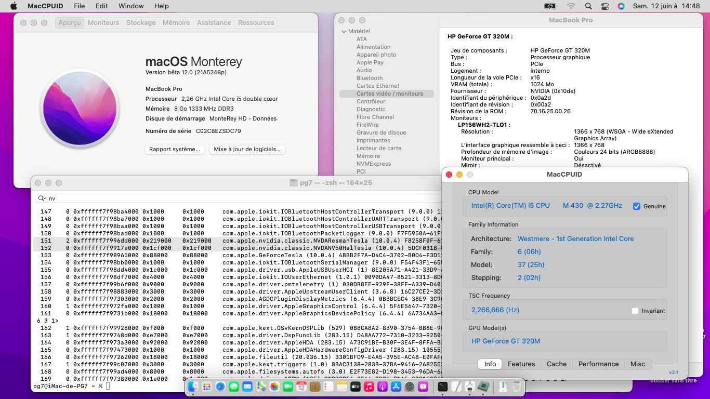Click the Wi-Fi status icon
Viewport: 710px width, 399px height.
(571, 6)
